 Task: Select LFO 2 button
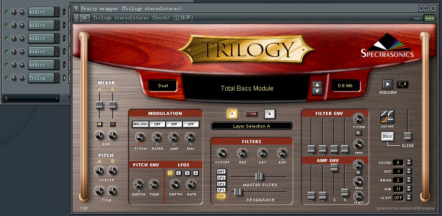click(179, 173)
